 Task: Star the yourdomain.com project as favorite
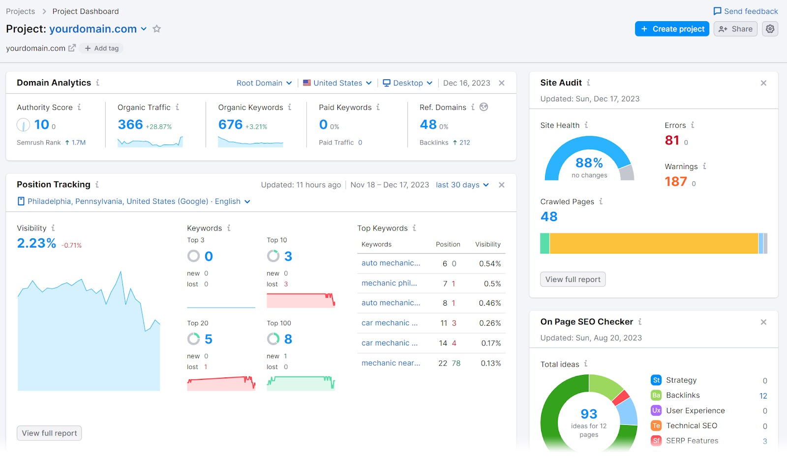pos(157,29)
